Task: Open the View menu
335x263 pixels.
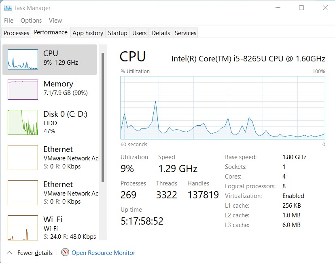Action: (55, 20)
